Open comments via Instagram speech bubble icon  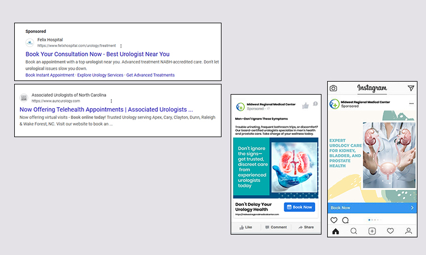[x=345, y=220]
